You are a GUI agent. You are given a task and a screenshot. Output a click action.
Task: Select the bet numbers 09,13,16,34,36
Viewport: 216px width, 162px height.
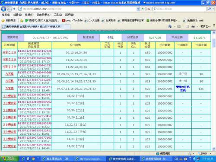(76, 53)
